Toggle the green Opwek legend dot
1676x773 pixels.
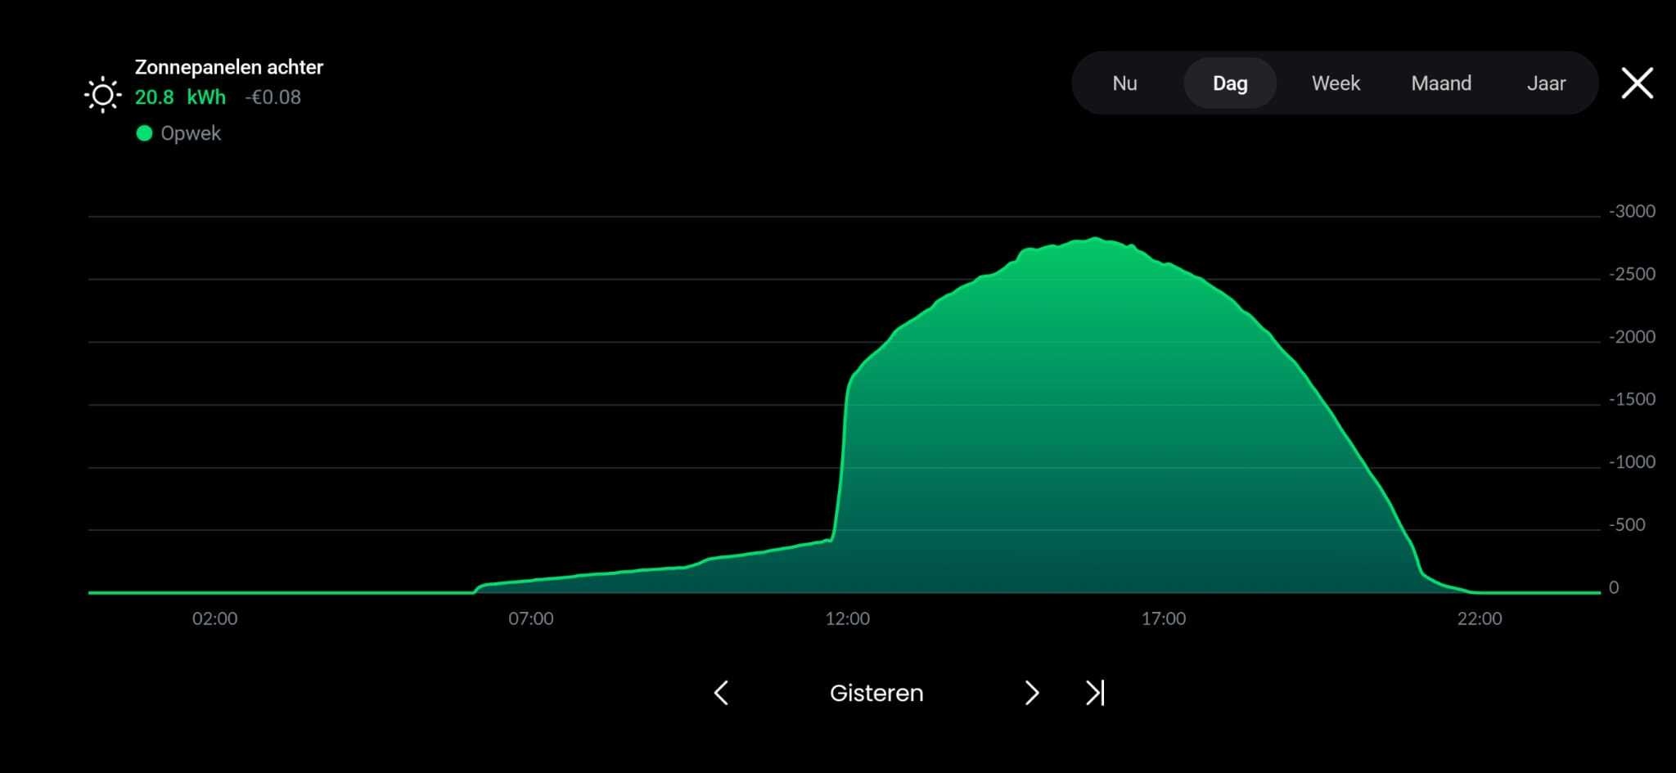point(144,133)
